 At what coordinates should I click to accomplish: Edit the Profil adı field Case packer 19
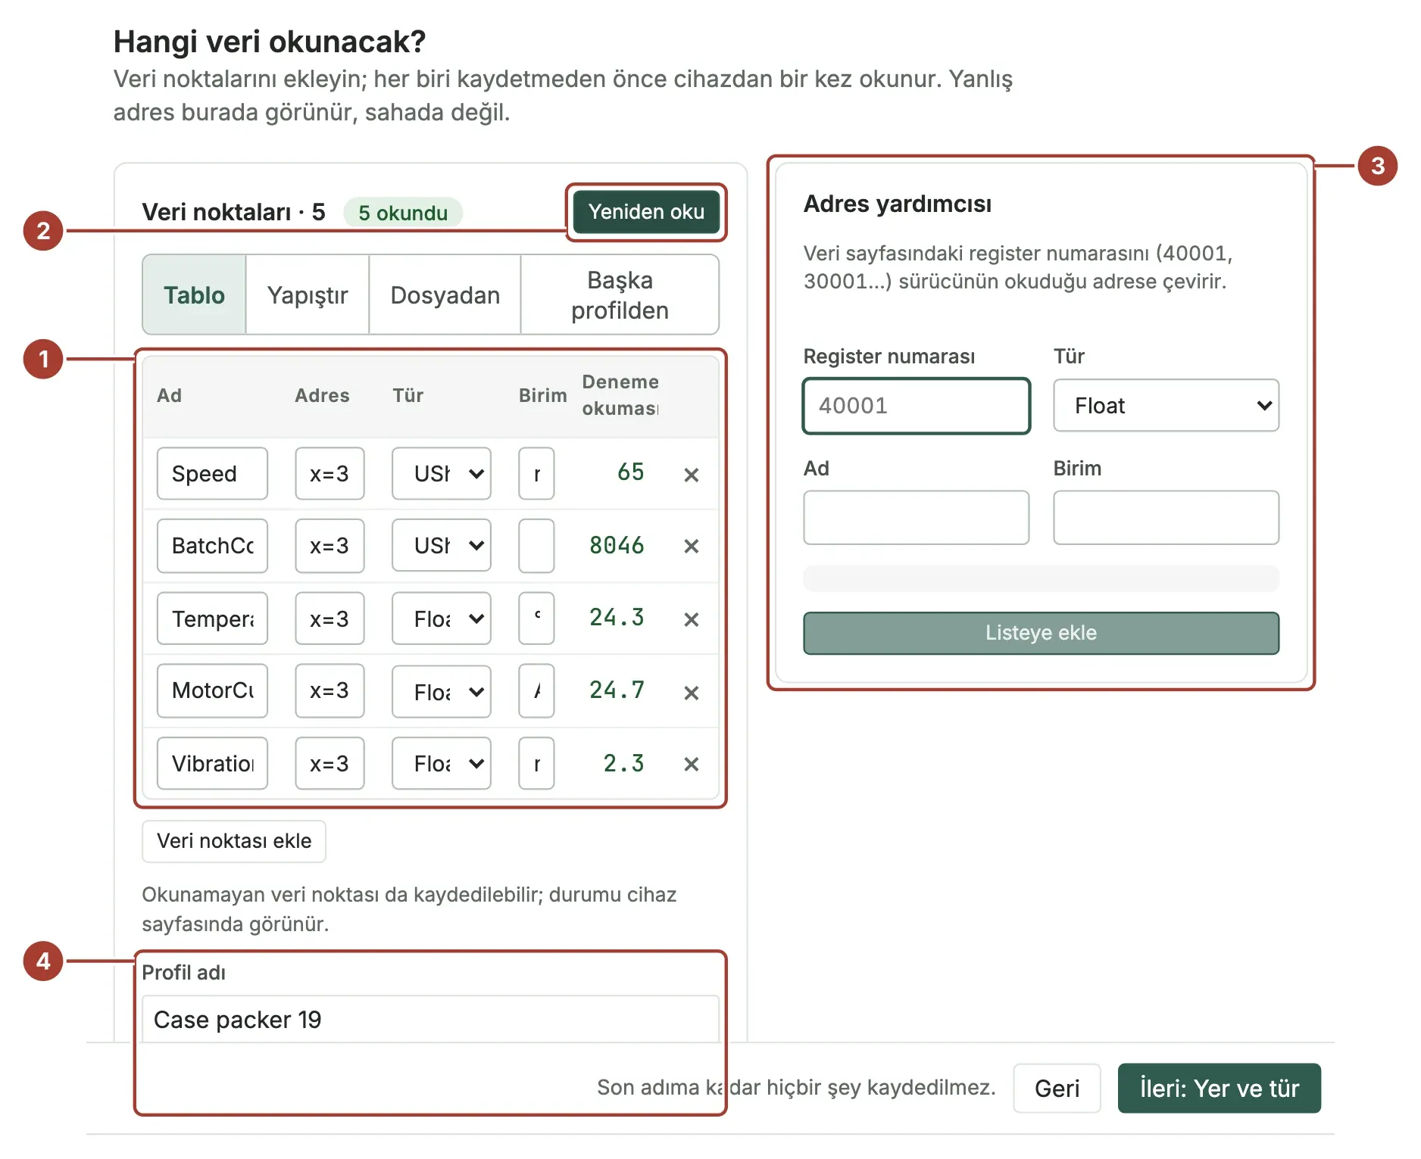point(430,1019)
